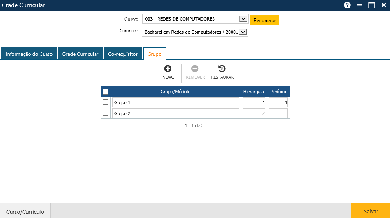Close the Grade Curricular window
Screen dimensions: 390x218
click(384, 5)
